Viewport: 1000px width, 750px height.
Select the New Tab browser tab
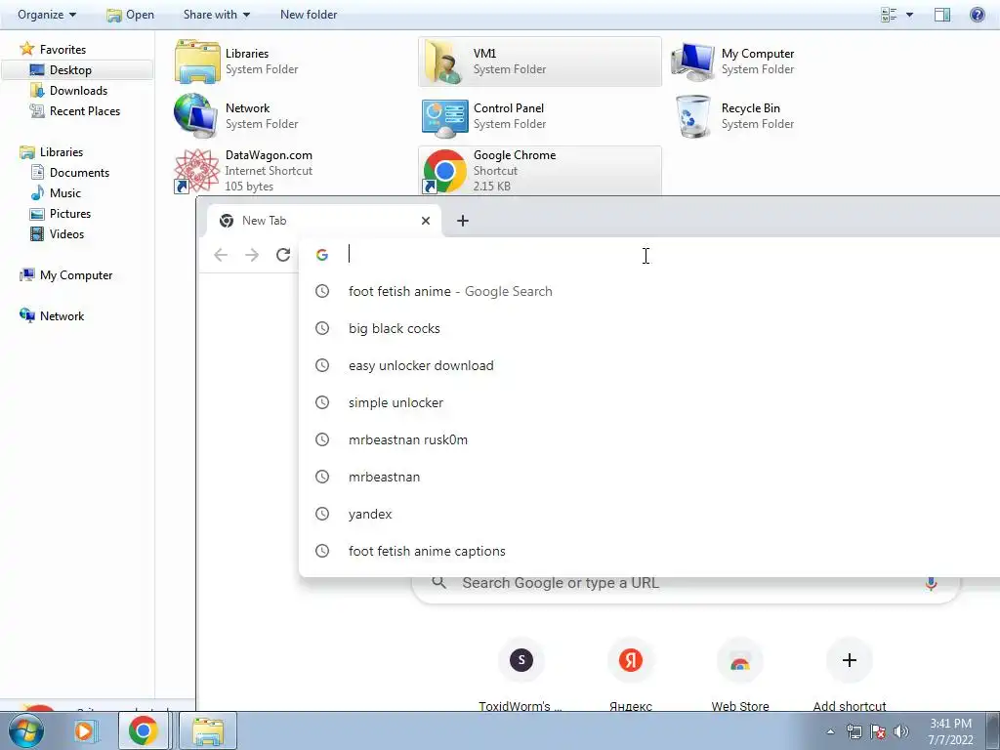pyautogui.click(x=325, y=221)
